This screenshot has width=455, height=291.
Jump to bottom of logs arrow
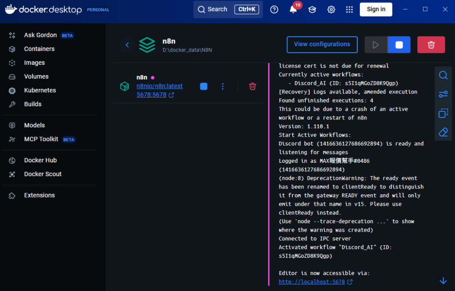tap(443, 280)
